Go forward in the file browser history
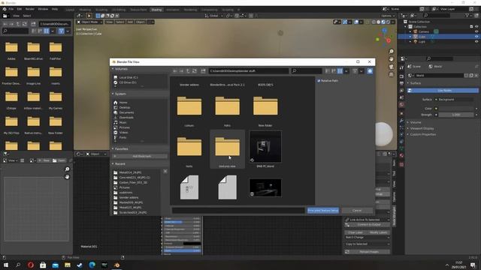Screen dimensions: 481x270 (x=181, y=71)
